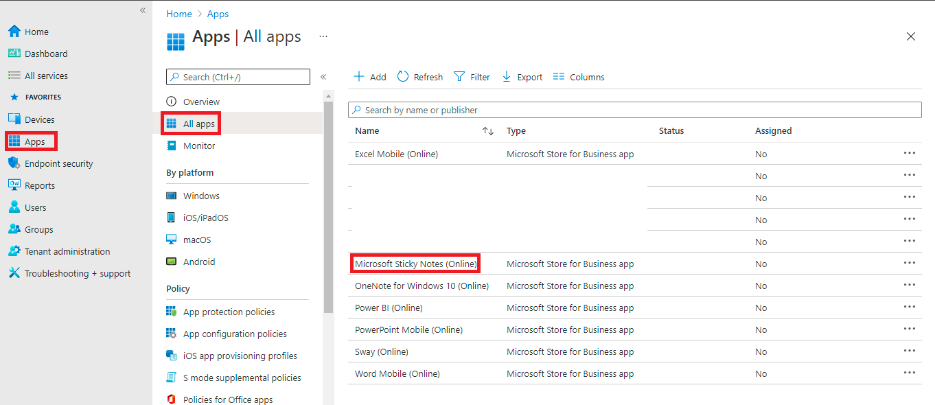
Task: Click the large Apps grid header icon
Action: coord(176,41)
